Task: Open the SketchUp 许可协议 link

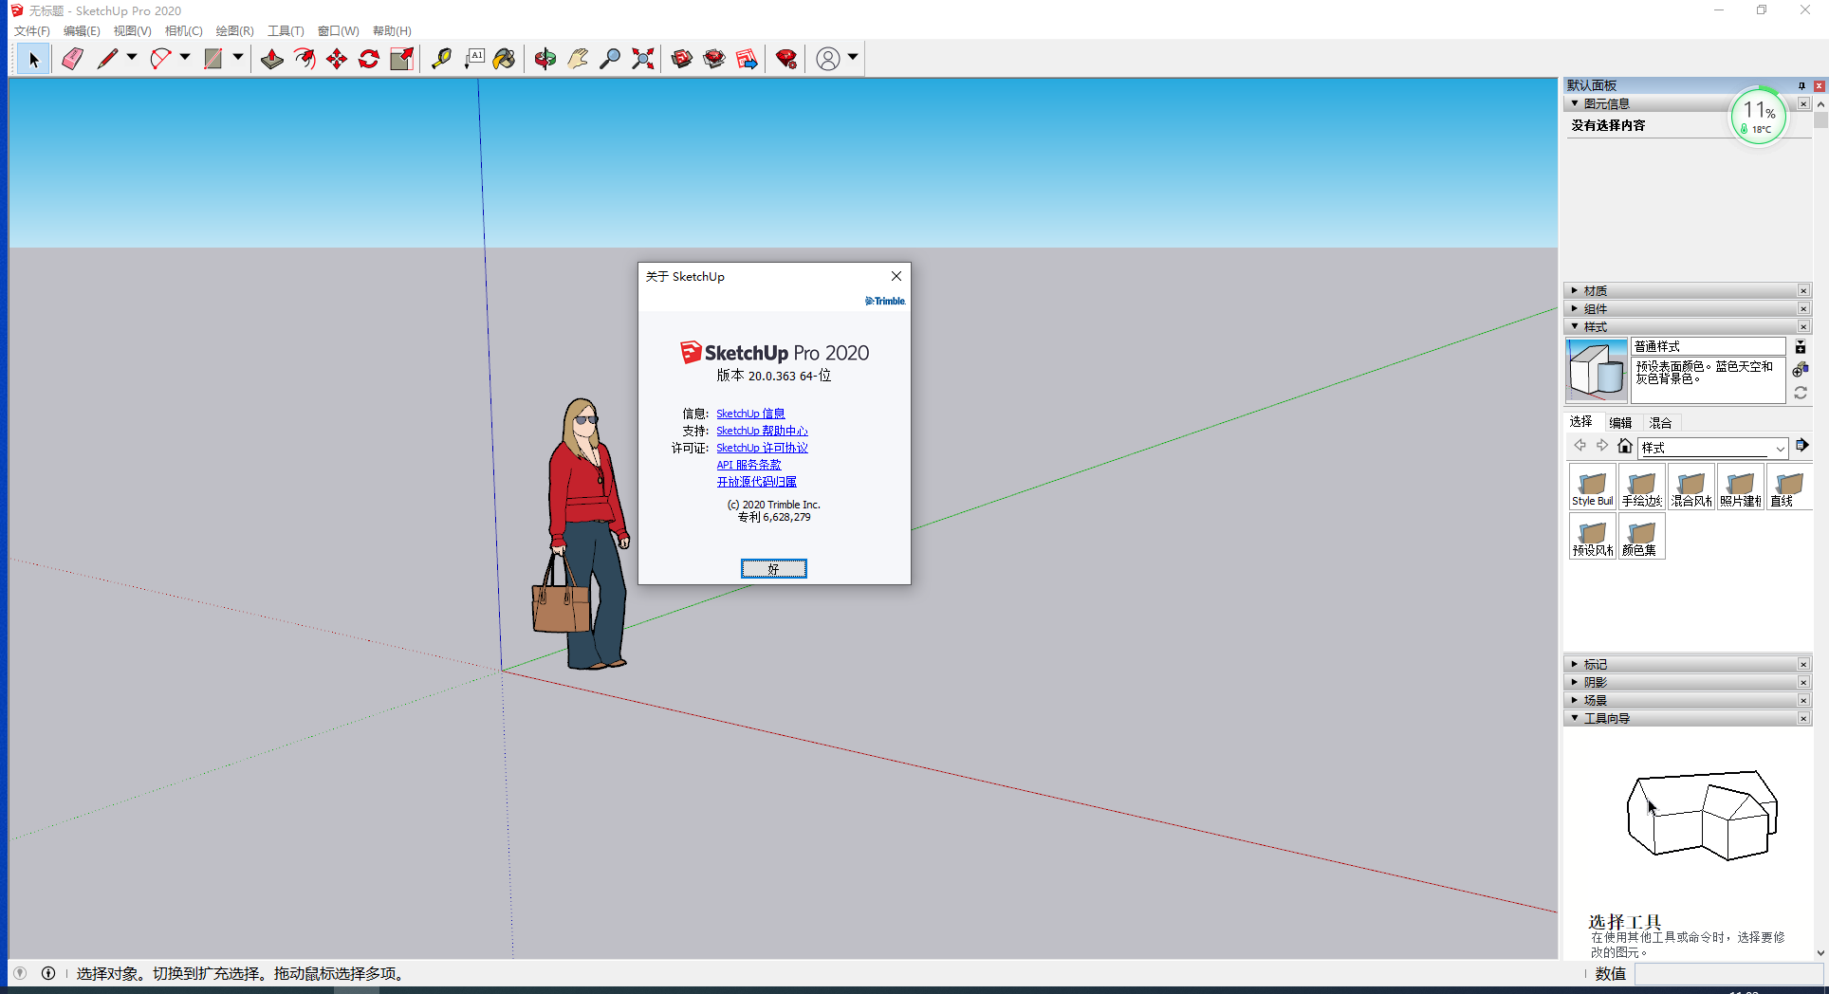Action: coord(762,448)
